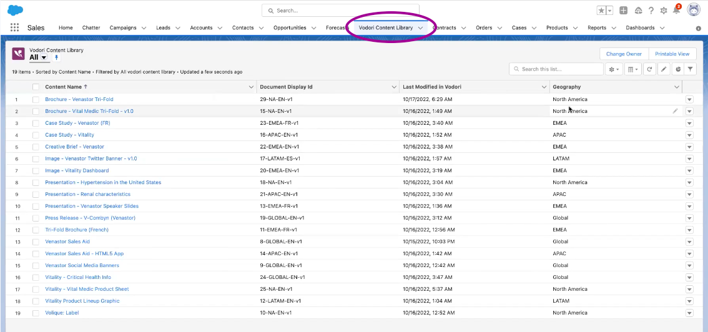
Task: Open Vitality - Critical Health Info record
Action: [x=78, y=277]
